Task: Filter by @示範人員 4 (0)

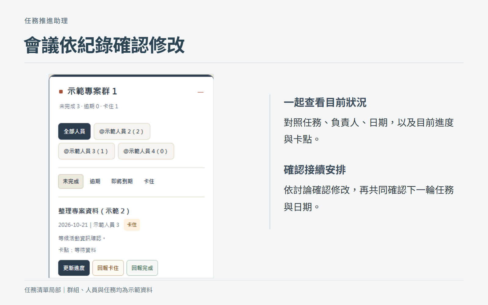Action: pos(146,151)
